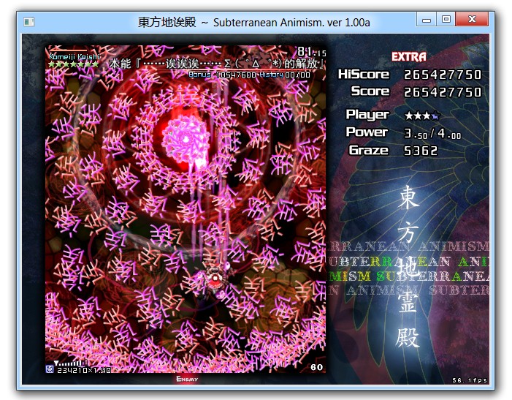Click the vertical kanji game logo
This screenshot has width=512, height=400.
(408, 267)
